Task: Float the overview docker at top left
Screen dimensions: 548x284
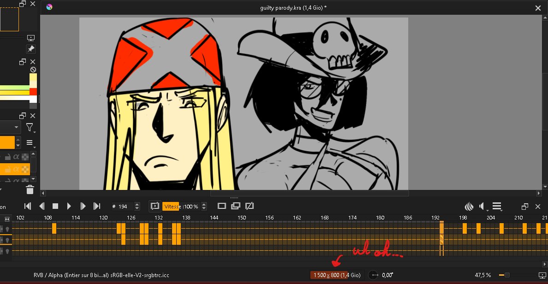Action: pyautogui.click(x=22, y=4)
